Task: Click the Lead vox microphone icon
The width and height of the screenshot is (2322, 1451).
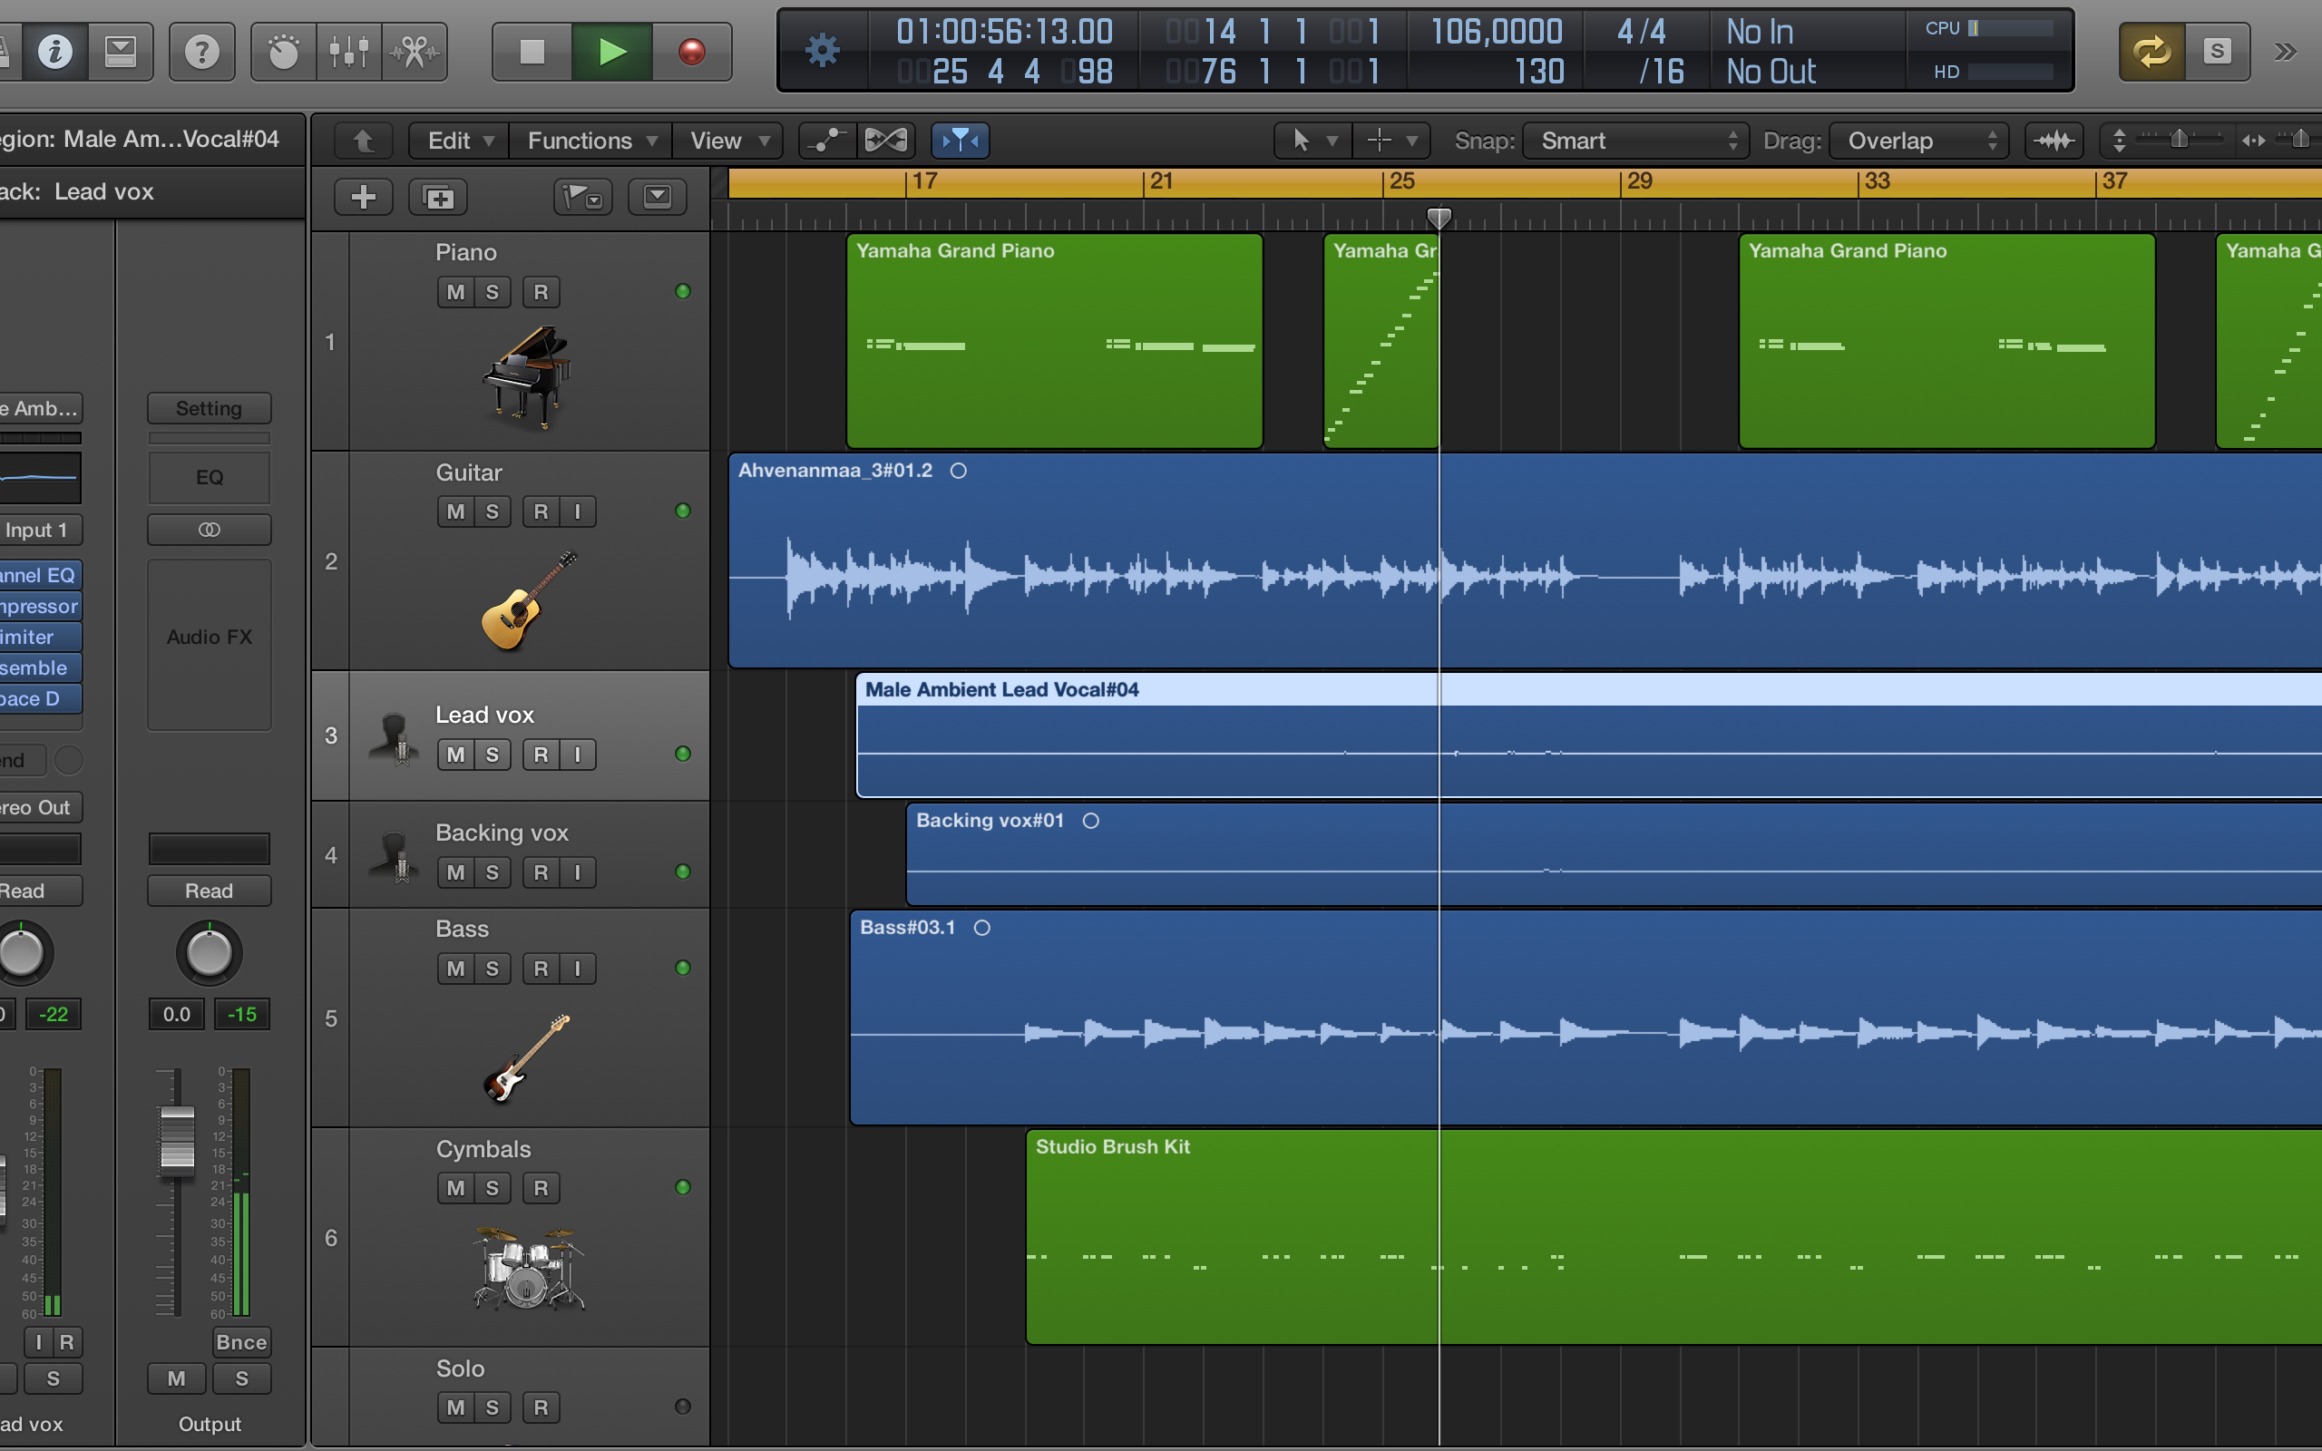Action: click(x=395, y=738)
